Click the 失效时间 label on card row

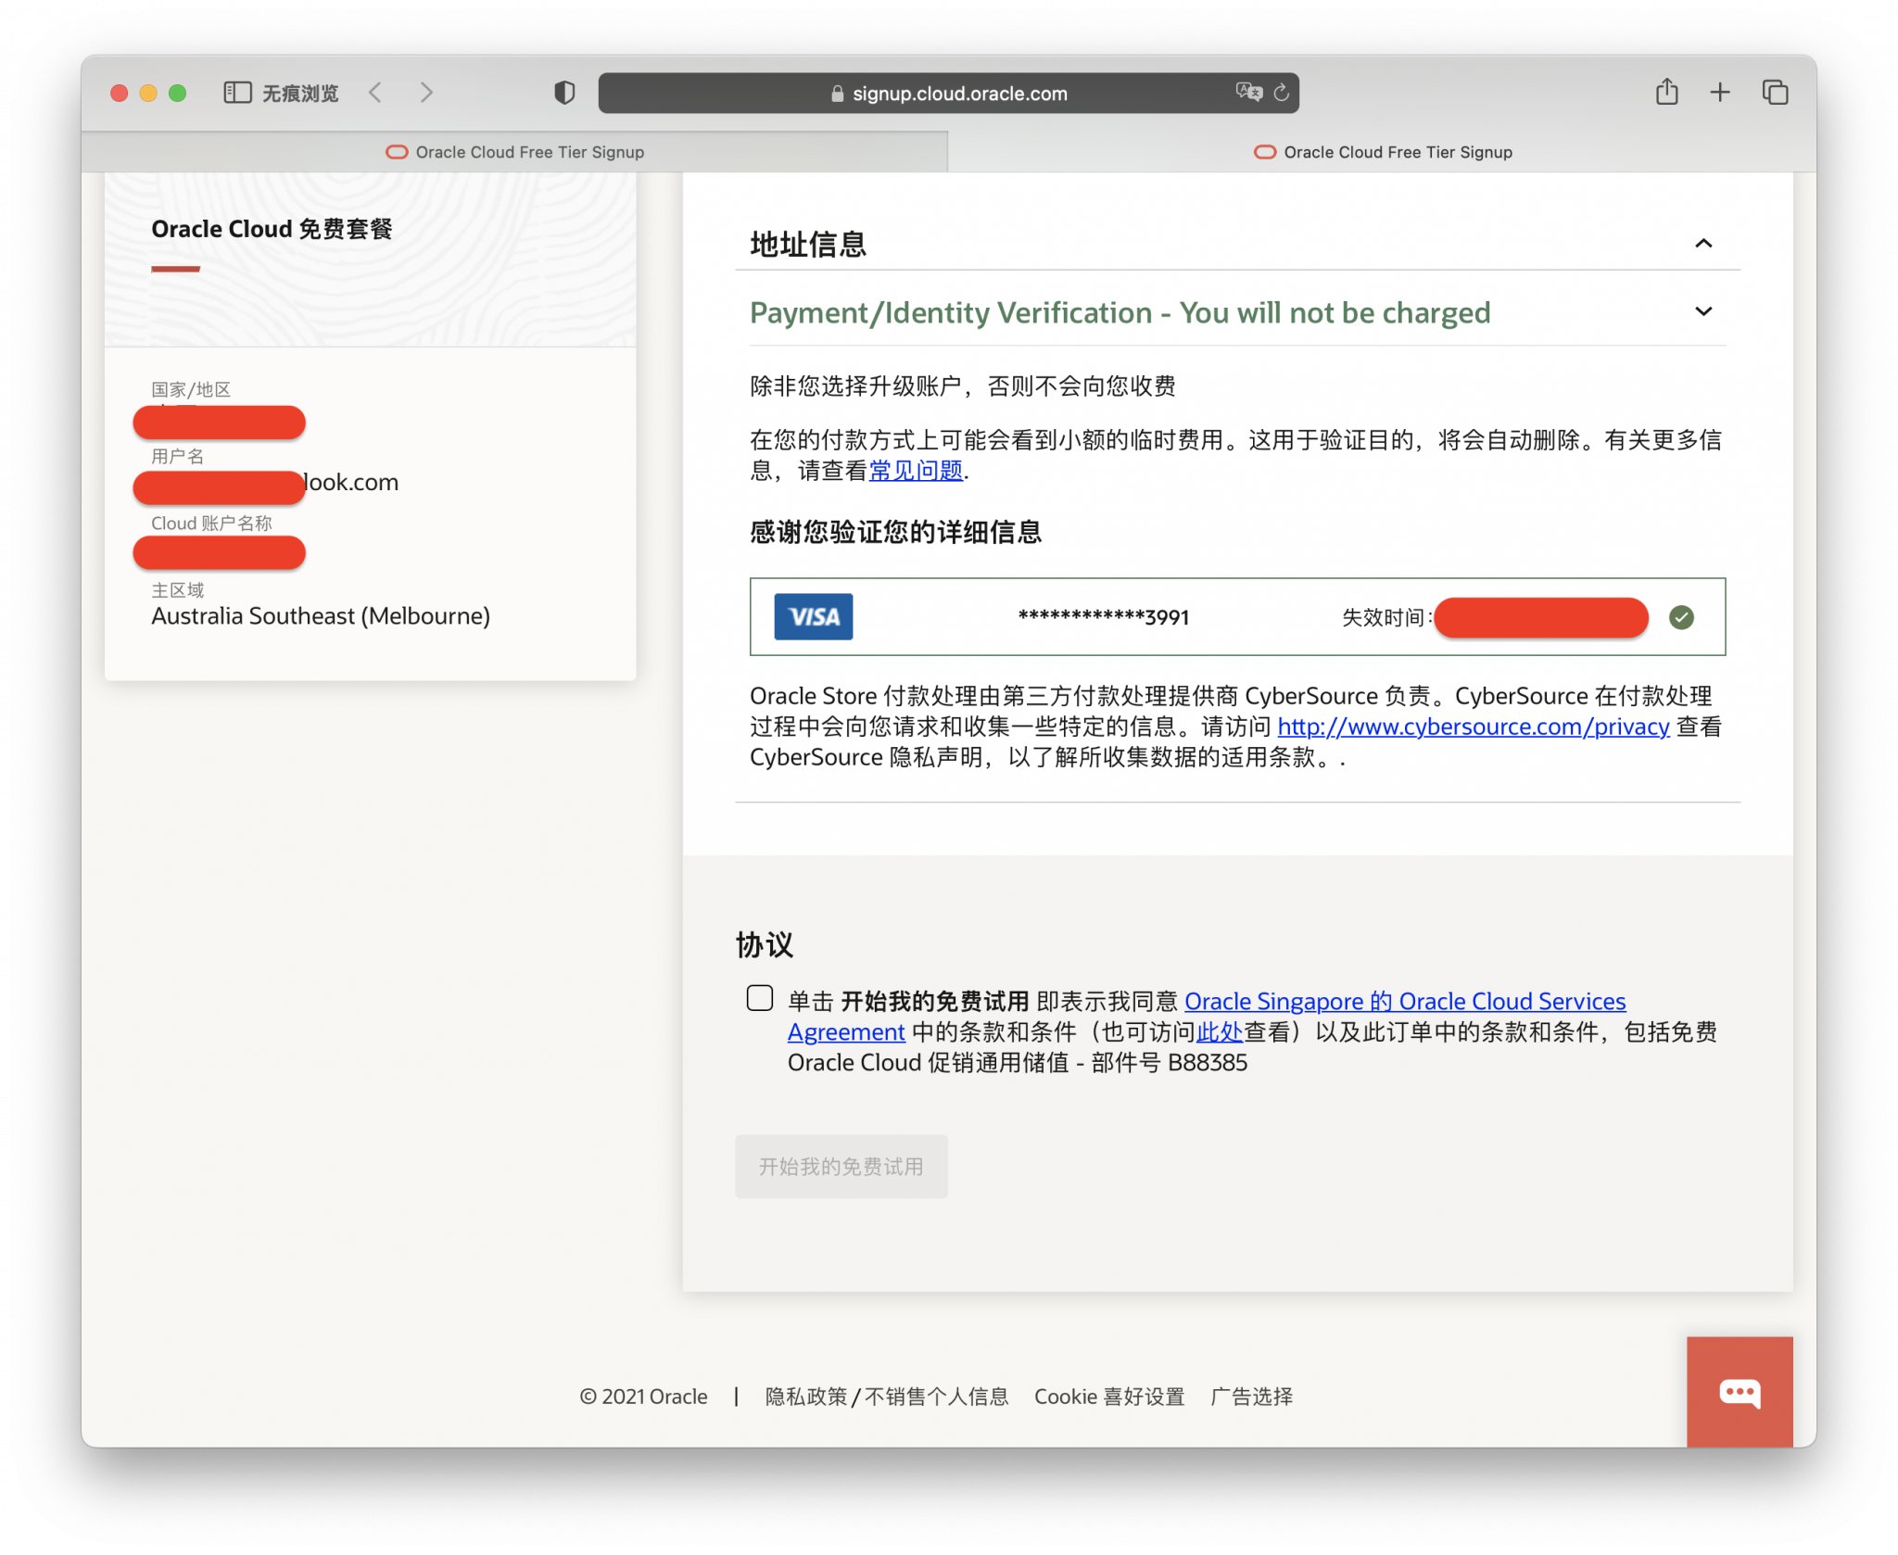pyautogui.click(x=1386, y=617)
